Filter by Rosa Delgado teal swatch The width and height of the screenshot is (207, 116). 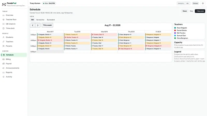click(x=175, y=28)
